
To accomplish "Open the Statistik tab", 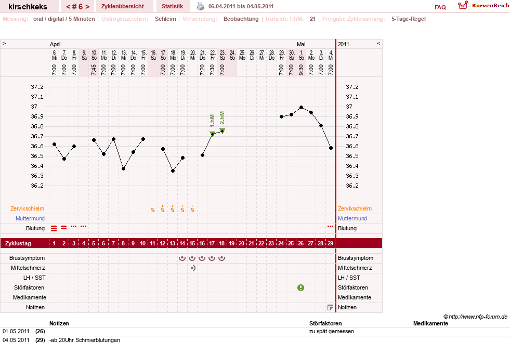I will click(x=172, y=6).
